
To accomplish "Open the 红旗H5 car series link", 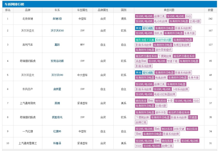I will 57,131.
